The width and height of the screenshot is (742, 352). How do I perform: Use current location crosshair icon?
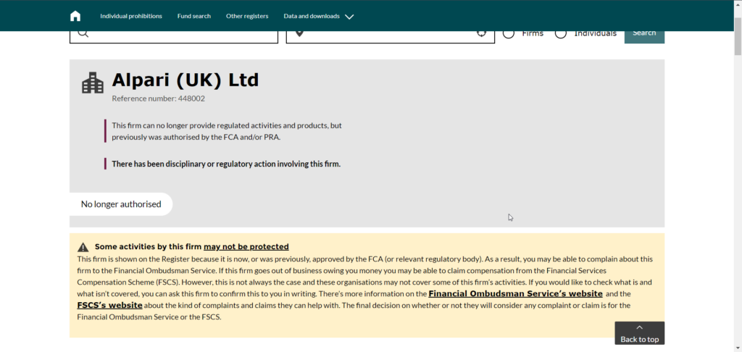481,33
